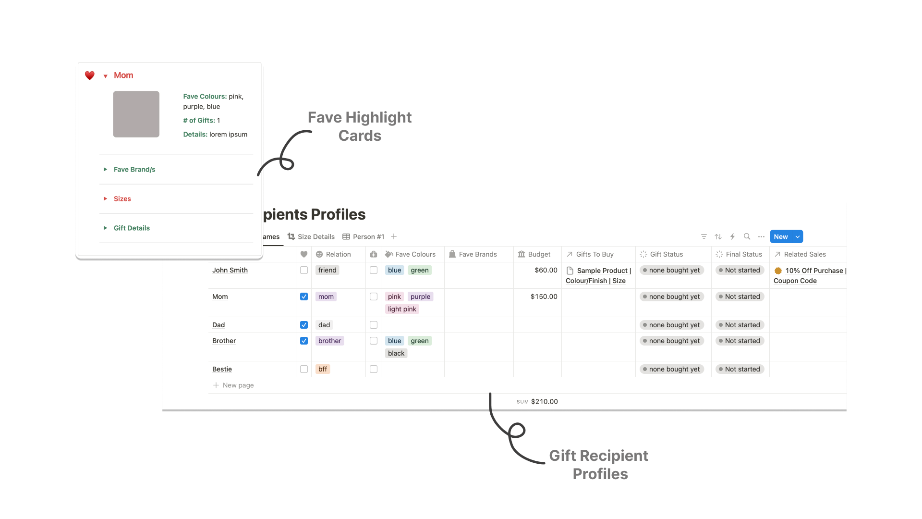Image resolution: width=922 pixels, height=519 pixels.
Task: Click the Fave Brands column icon
Action: coord(453,254)
